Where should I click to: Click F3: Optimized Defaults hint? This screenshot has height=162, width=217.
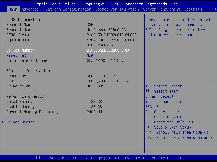169,122
